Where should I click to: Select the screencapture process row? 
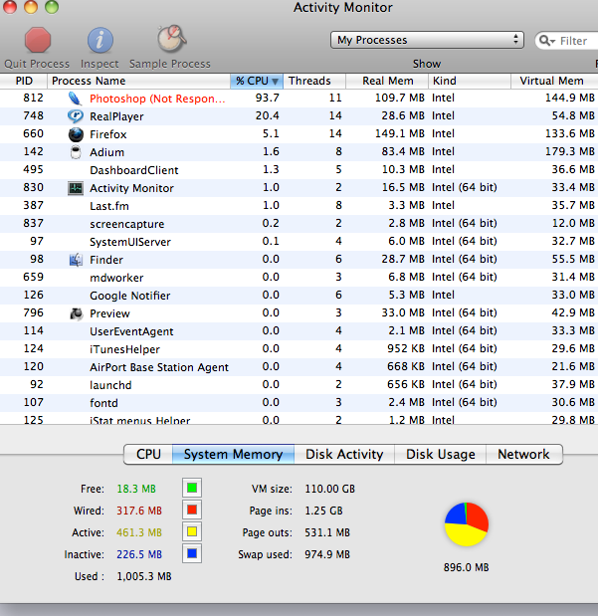299,224
